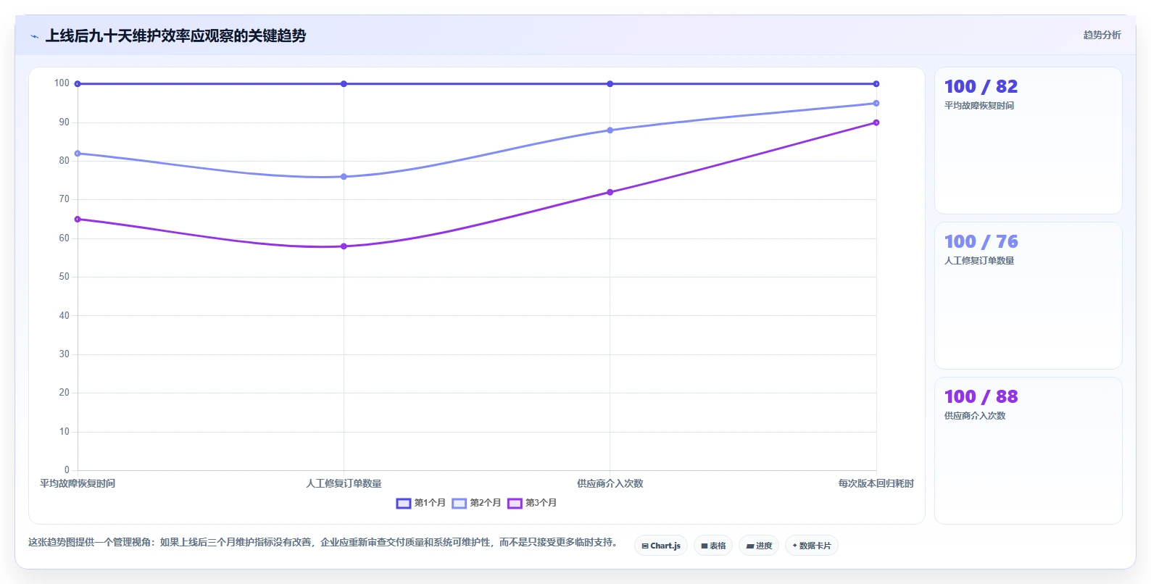Click the y-axis tick labeled 80
Viewport: 1151px width, 584px height.
click(x=65, y=161)
